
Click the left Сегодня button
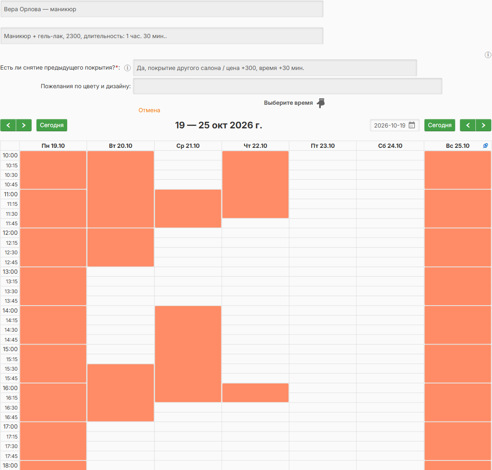click(x=52, y=125)
